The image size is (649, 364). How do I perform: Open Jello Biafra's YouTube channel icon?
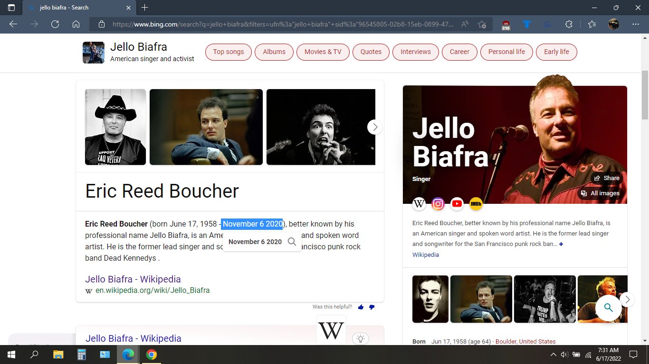pos(457,204)
